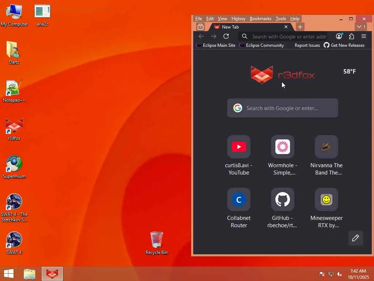This screenshot has width=374, height=281.
Task: Select the Notepad++ desktop shortcut
Action: tap(14, 91)
